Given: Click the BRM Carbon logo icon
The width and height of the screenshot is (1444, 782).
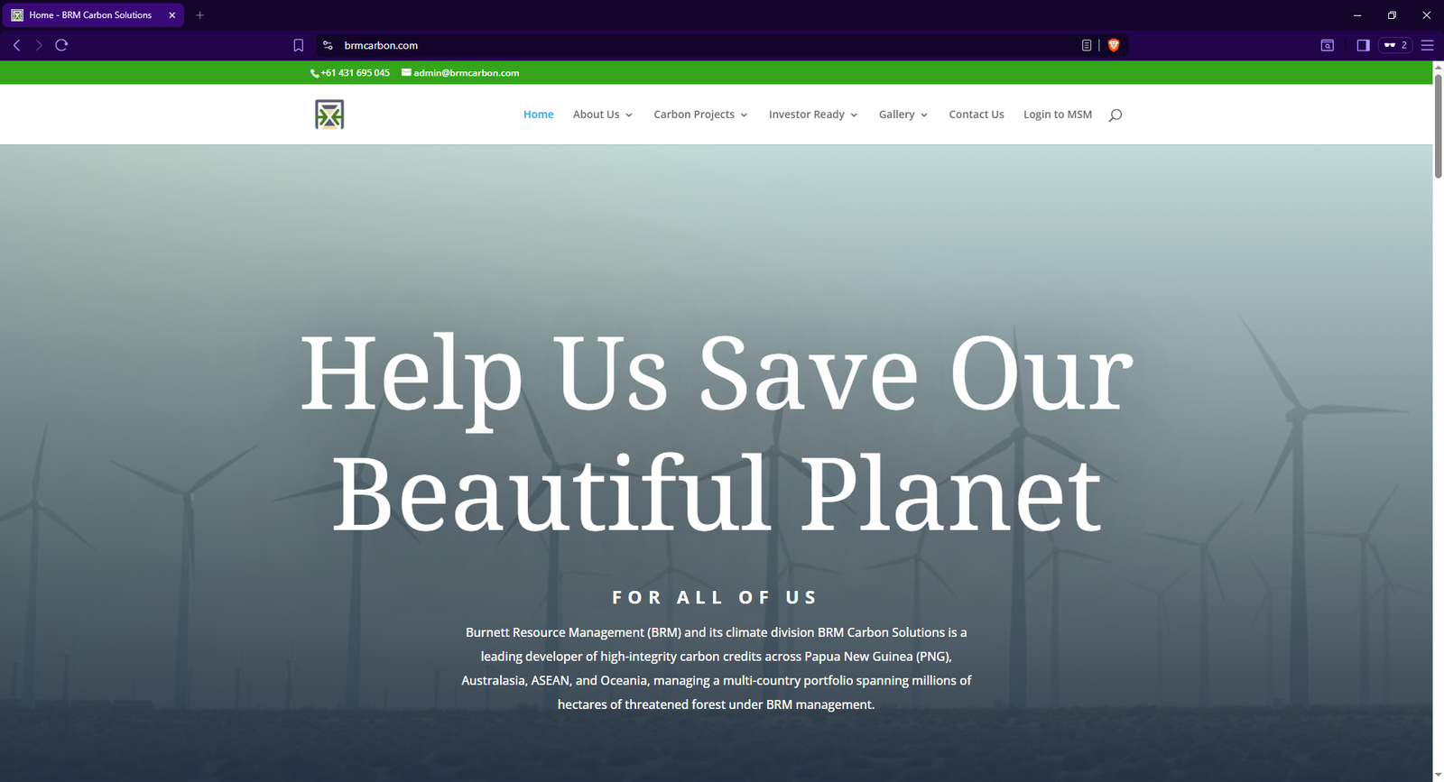Looking at the screenshot, I should point(329,115).
